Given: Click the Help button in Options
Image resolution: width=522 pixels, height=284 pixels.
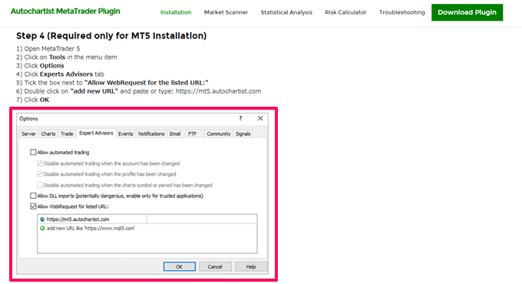Looking at the screenshot, I should [251, 266].
